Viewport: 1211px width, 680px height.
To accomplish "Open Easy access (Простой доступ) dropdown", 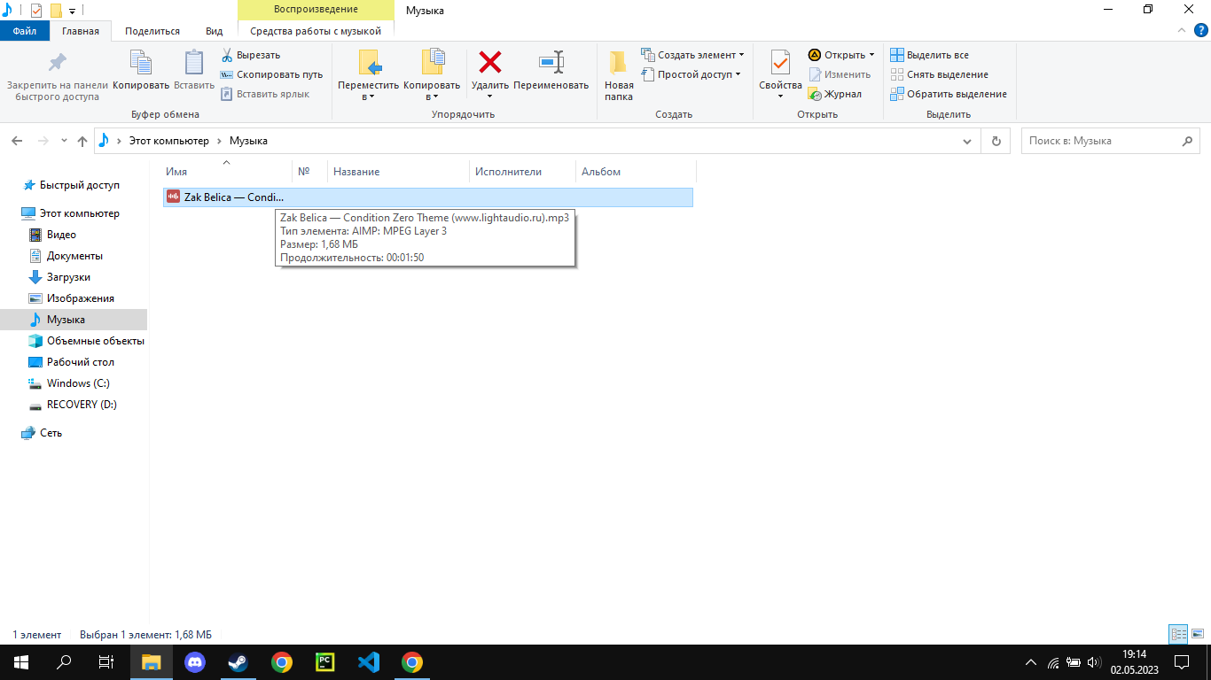I will (691, 74).
